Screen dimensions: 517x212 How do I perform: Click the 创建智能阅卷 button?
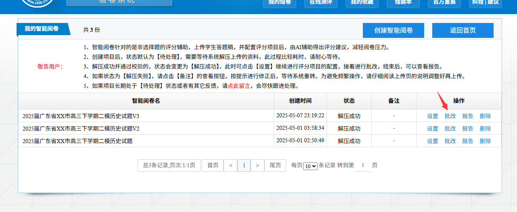tap(393, 30)
